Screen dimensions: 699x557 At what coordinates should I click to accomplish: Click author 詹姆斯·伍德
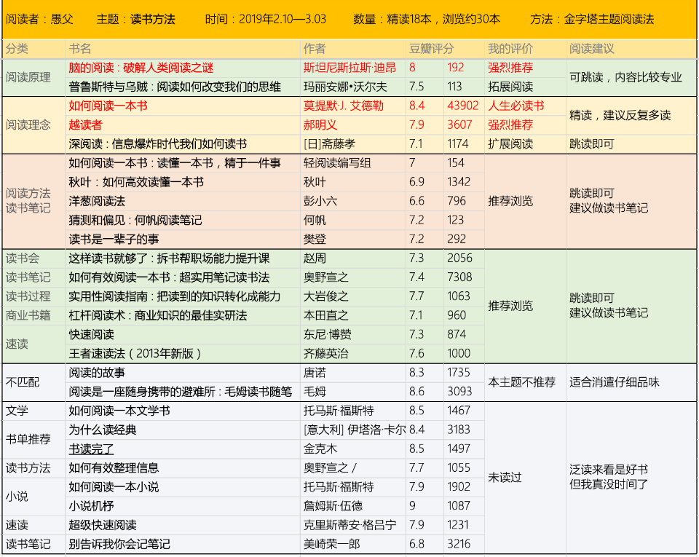(x=333, y=506)
